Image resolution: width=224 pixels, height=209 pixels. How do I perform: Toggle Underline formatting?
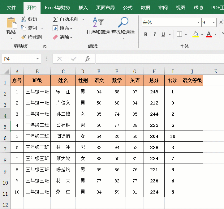coord(163,34)
